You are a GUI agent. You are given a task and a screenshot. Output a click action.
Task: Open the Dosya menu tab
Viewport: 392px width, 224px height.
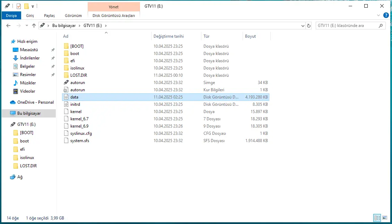click(11, 16)
